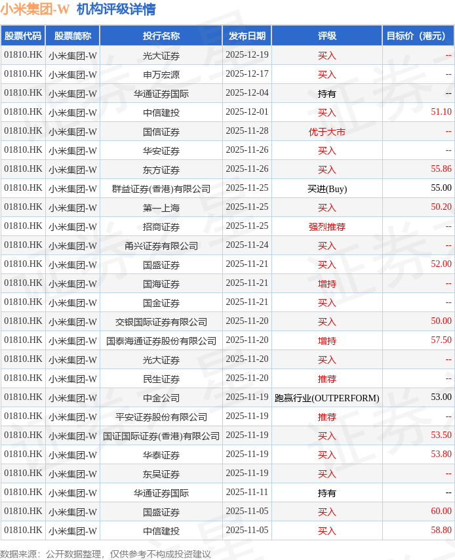Image resolution: width=455 pixels, height=560 pixels.
Task: Click target price 60.00
Action: [441, 511]
